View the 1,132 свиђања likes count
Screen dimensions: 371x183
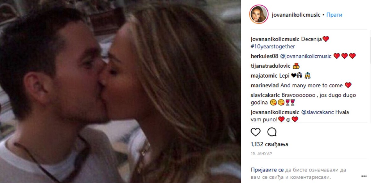265,144
